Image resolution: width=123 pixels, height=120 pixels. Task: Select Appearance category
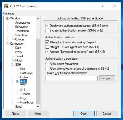point(23,23)
